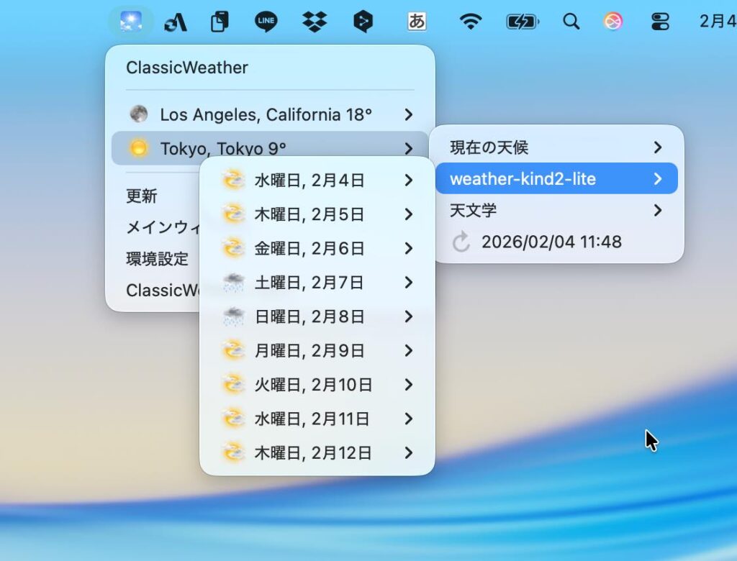This screenshot has height=561, width=737.
Task: Click the battery charging status icon
Action: tap(521, 22)
